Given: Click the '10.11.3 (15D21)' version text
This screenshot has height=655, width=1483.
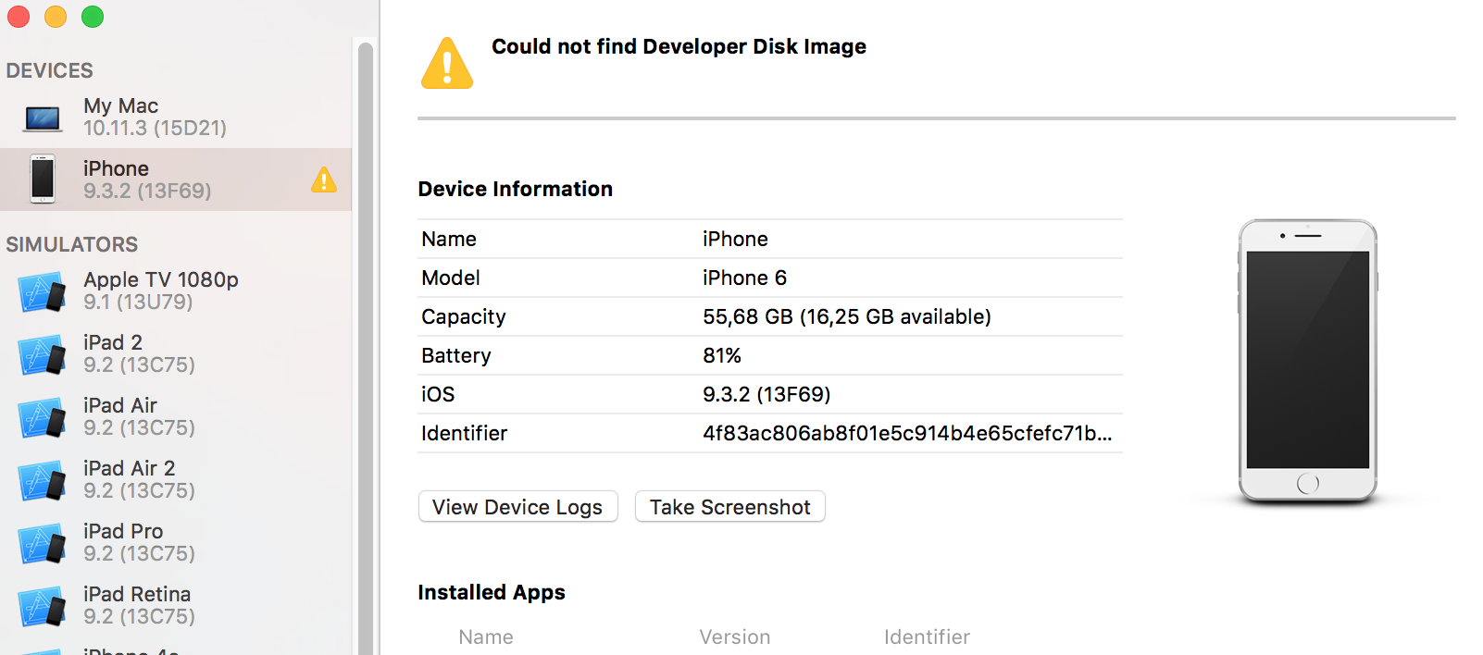Looking at the screenshot, I should [156, 128].
